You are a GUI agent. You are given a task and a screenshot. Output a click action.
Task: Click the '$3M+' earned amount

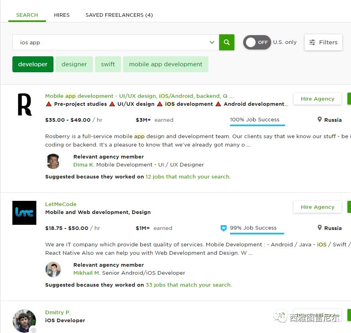pyautogui.click(x=143, y=120)
